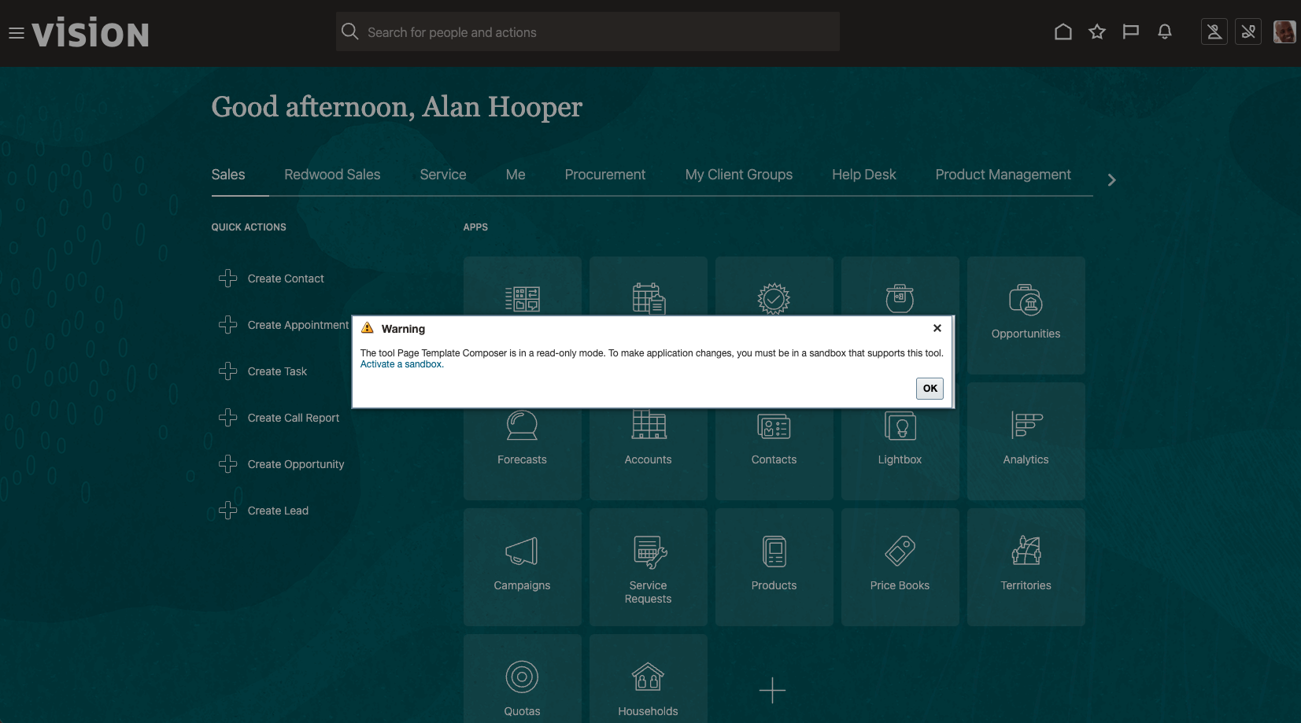
Task: Switch to the Procurement tab
Action: [x=604, y=175]
